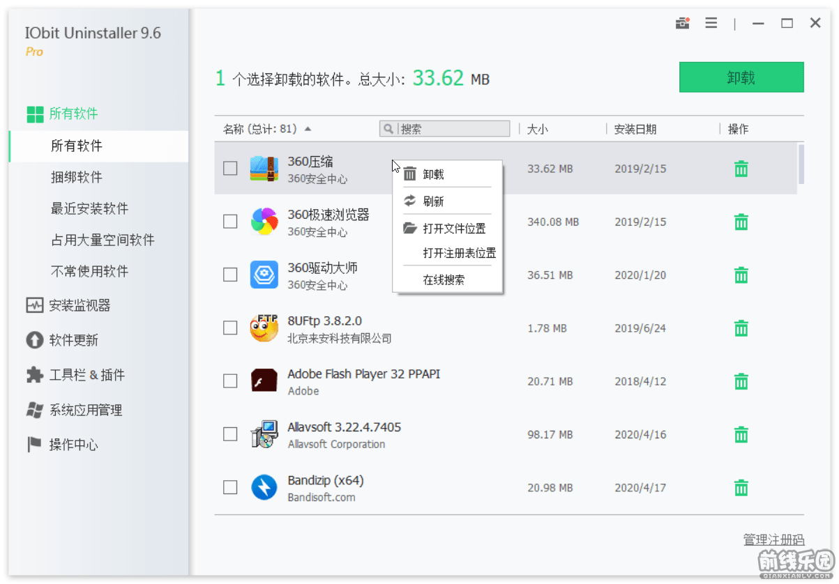Click the 360极速浏览器 colorful icon

264,222
